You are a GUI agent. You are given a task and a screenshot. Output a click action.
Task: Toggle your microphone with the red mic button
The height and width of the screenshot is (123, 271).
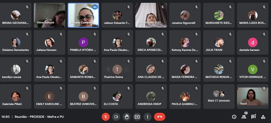[106, 117]
